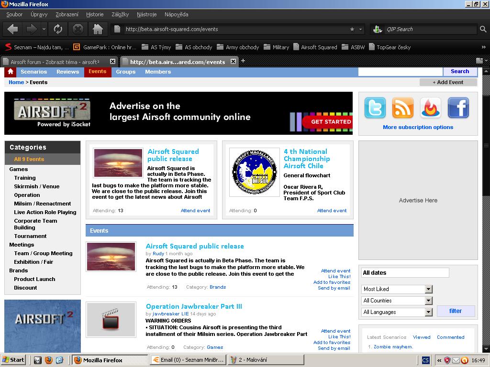Image resolution: width=490 pixels, height=367 pixels.
Task: Open the RSS feed icon
Action: (402, 108)
